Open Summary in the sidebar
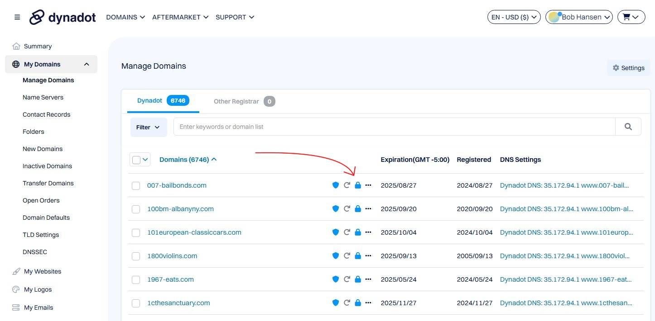The height and width of the screenshot is (321, 655). point(38,46)
